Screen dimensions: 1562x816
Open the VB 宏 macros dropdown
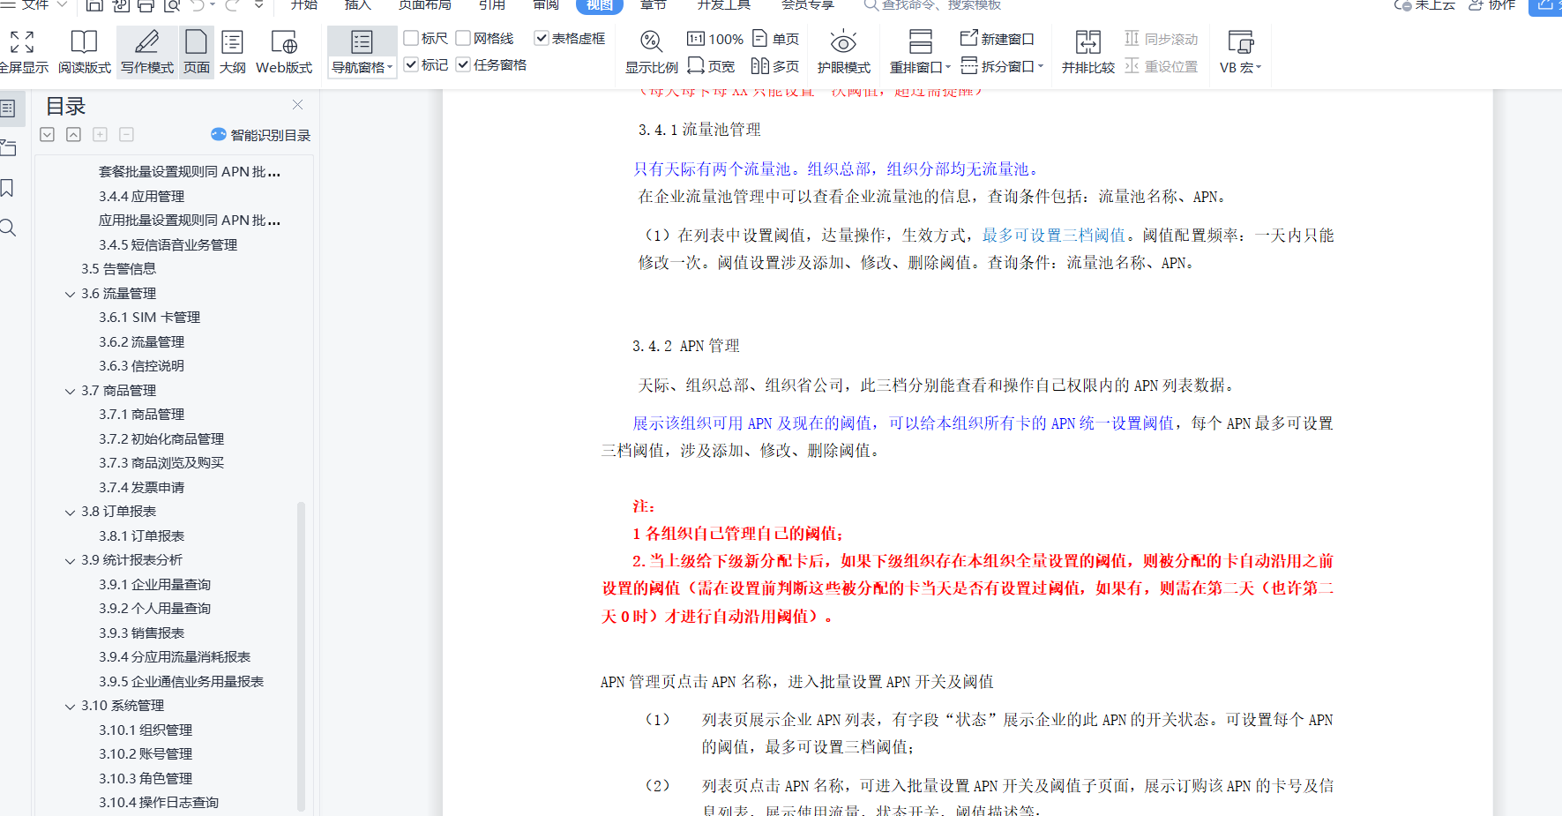point(1240,67)
